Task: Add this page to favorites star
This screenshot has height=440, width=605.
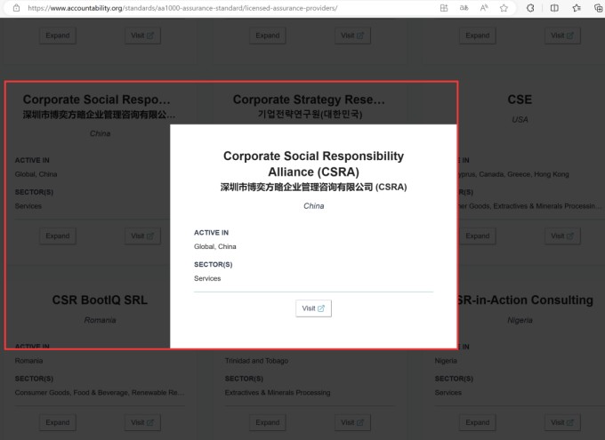Action: tap(504, 8)
